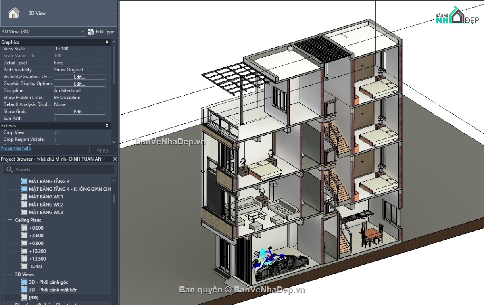
Task: Click the Project Browser search field
Action: point(58,170)
